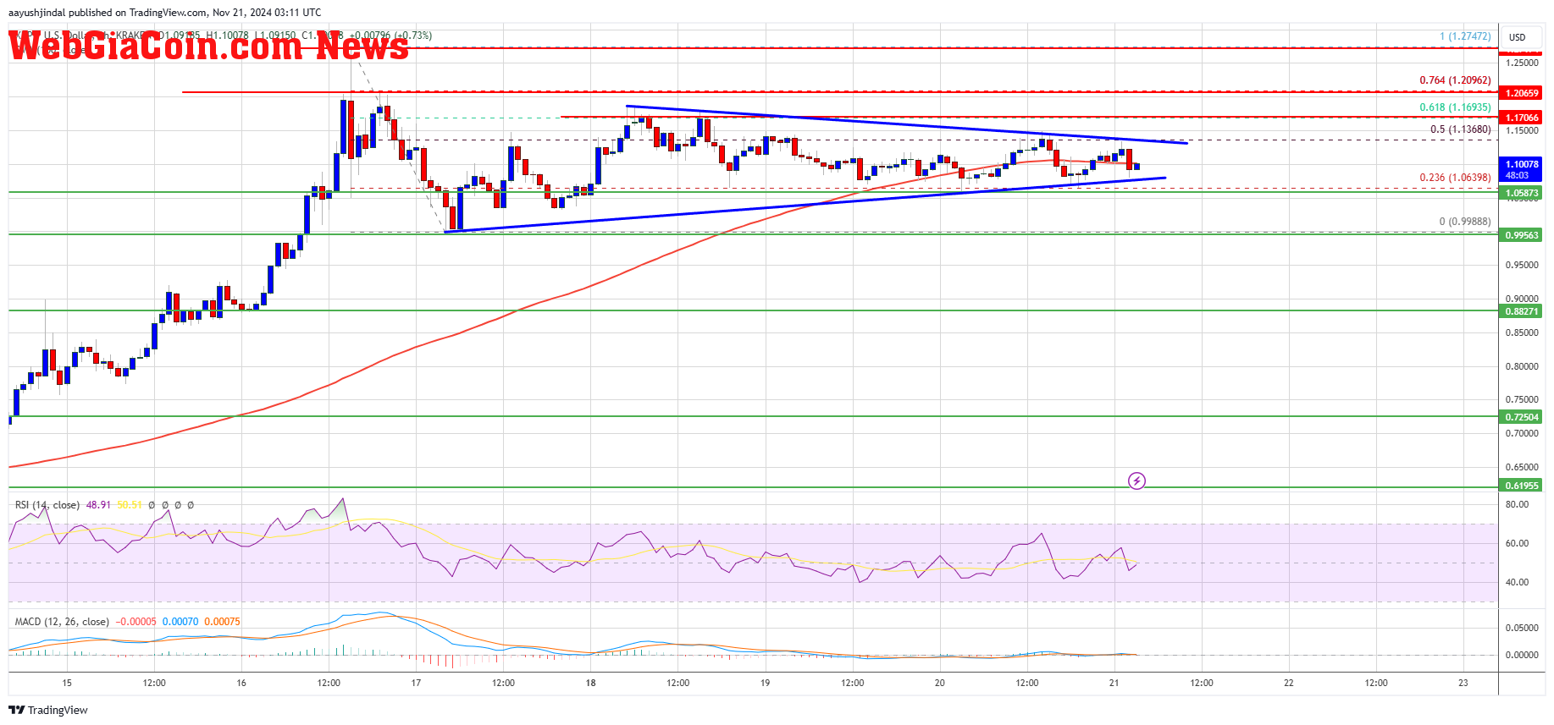Viewport: 1554px width, 725px height.
Task: Click the green support price label 0.61955
Action: (x=1521, y=486)
